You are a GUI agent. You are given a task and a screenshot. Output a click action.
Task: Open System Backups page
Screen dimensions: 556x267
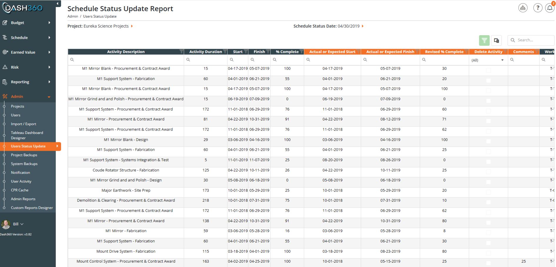24,164
